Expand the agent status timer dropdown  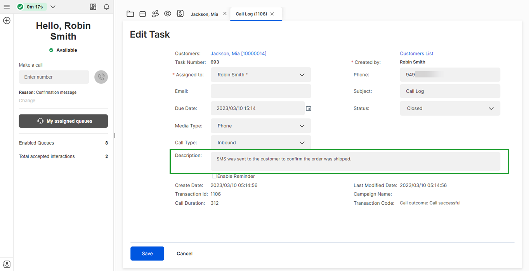click(x=53, y=7)
